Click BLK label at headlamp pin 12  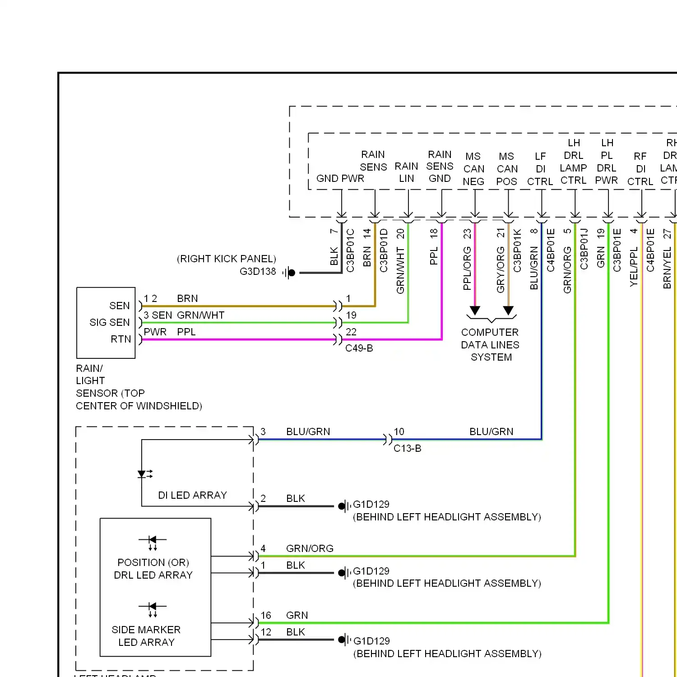pyautogui.click(x=296, y=632)
